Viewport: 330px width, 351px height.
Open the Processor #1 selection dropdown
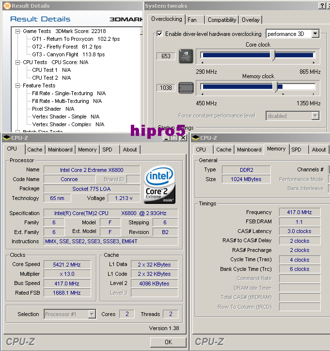(x=92, y=314)
